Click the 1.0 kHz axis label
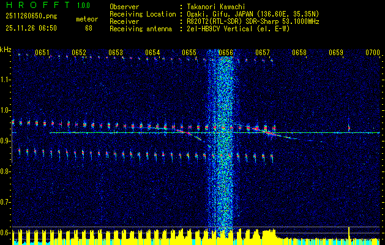The width and height of the screenshot is (385, 245). (x=5, y=110)
